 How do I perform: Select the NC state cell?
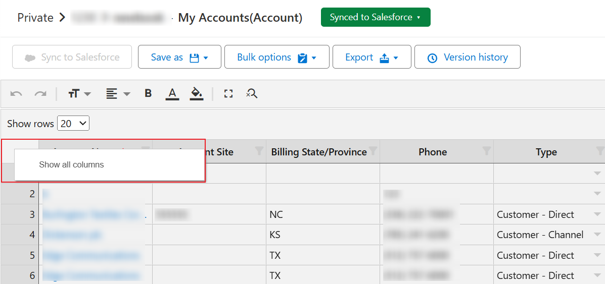[x=323, y=214]
